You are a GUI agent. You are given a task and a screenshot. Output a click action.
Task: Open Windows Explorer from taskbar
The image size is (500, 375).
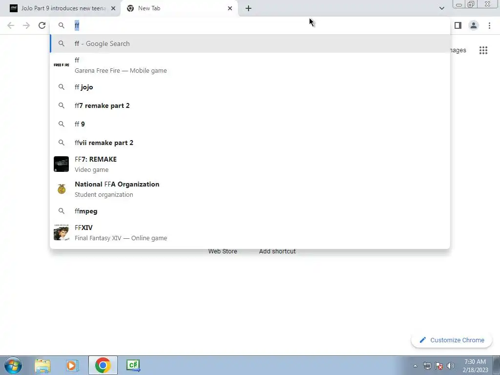pos(42,365)
